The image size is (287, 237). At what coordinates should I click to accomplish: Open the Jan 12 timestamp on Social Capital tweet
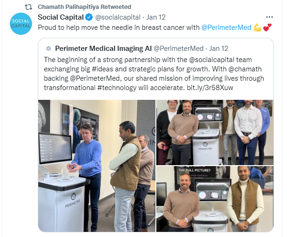point(156,17)
